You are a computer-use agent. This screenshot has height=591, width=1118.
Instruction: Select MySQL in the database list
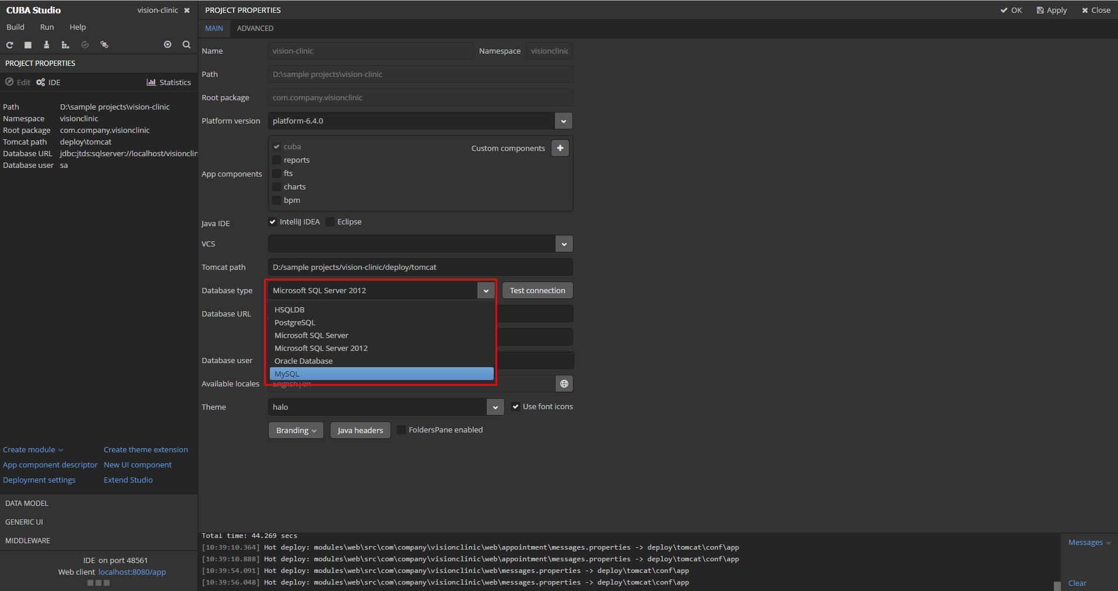(x=382, y=374)
